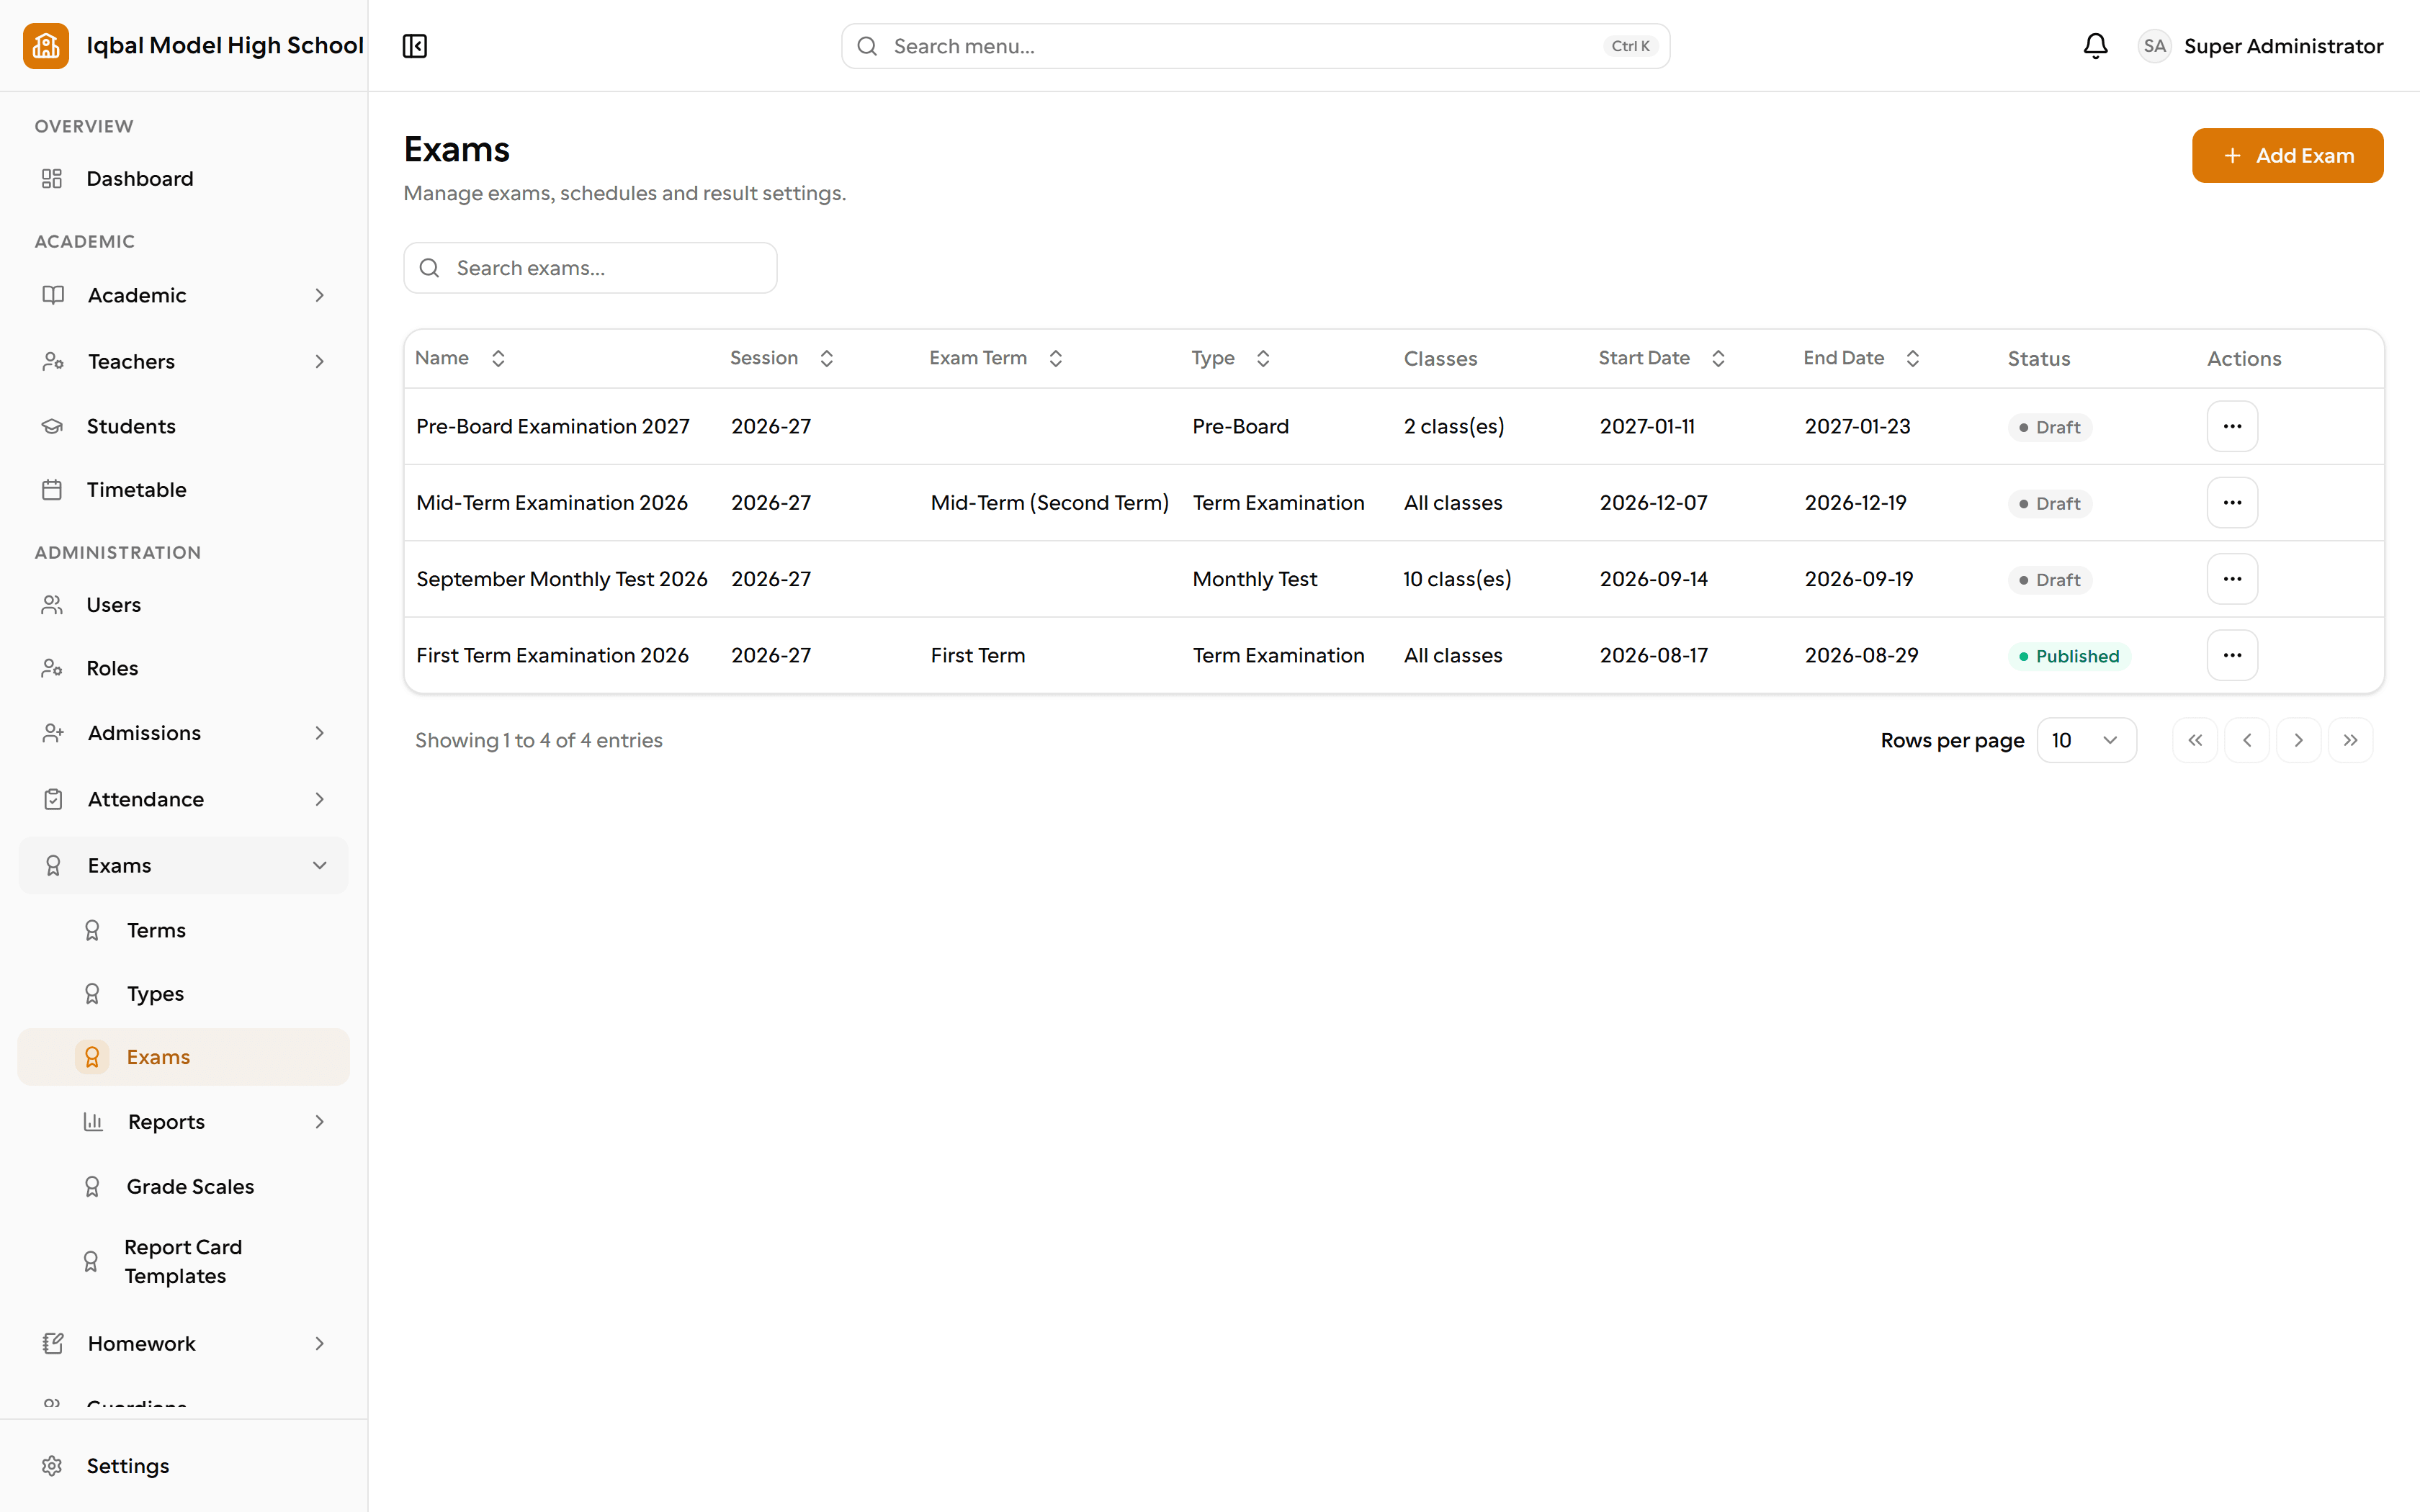The height and width of the screenshot is (1512, 2420).
Task: Click the Add Exam button
Action: pyautogui.click(x=2287, y=155)
